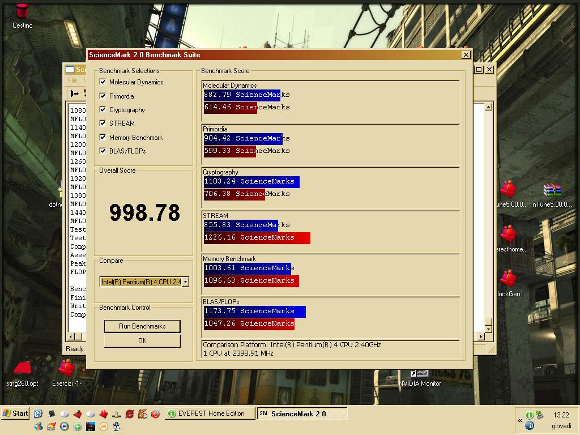The image size is (580, 435).
Task: Open the Windows Start menu
Action: [x=15, y=413]
